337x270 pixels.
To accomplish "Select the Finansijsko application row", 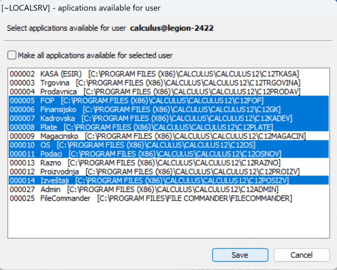I will point(58,110).
